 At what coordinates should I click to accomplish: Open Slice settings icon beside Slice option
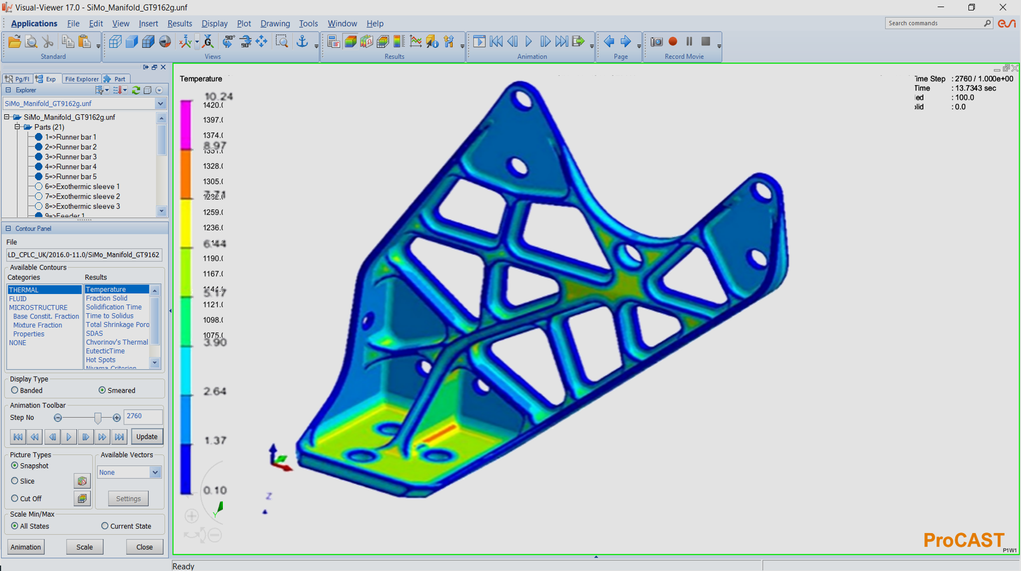pos(82,481)
